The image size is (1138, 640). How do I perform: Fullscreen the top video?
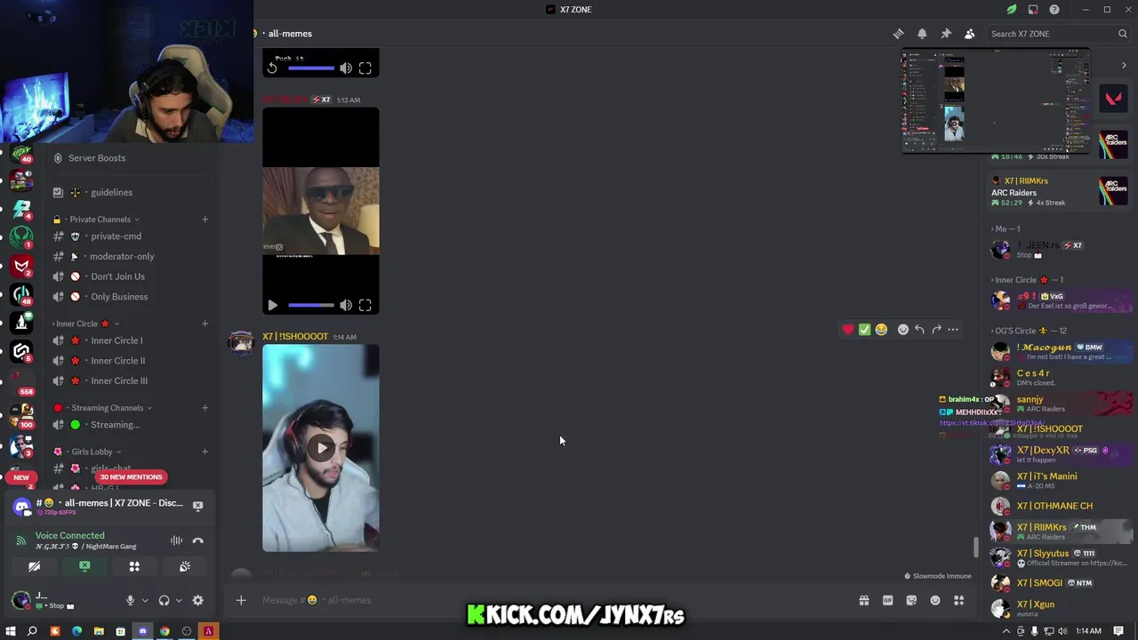pos(365,68)
